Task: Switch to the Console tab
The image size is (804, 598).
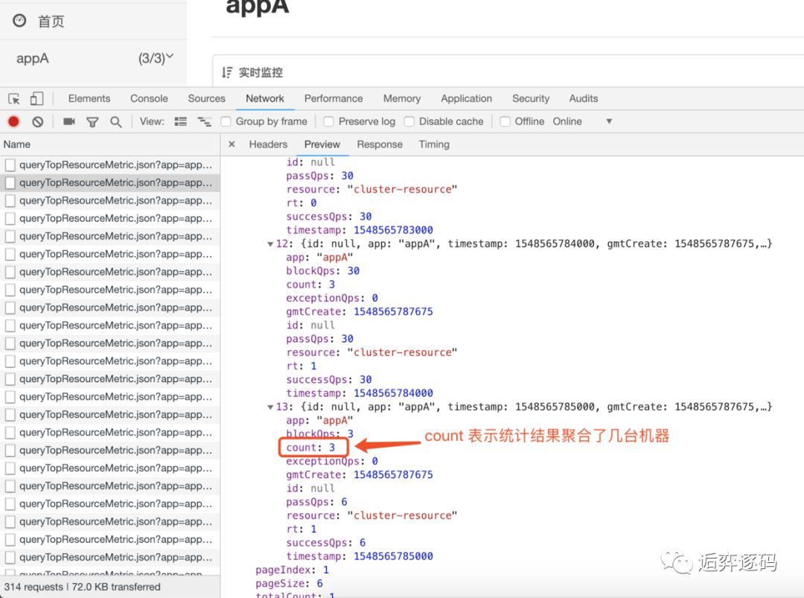Action: [x=149, y=98]
